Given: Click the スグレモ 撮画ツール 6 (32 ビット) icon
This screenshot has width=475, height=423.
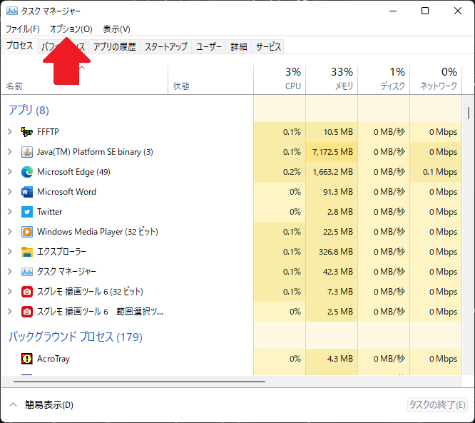Looking at the screenshot, I should click(27, 292).
